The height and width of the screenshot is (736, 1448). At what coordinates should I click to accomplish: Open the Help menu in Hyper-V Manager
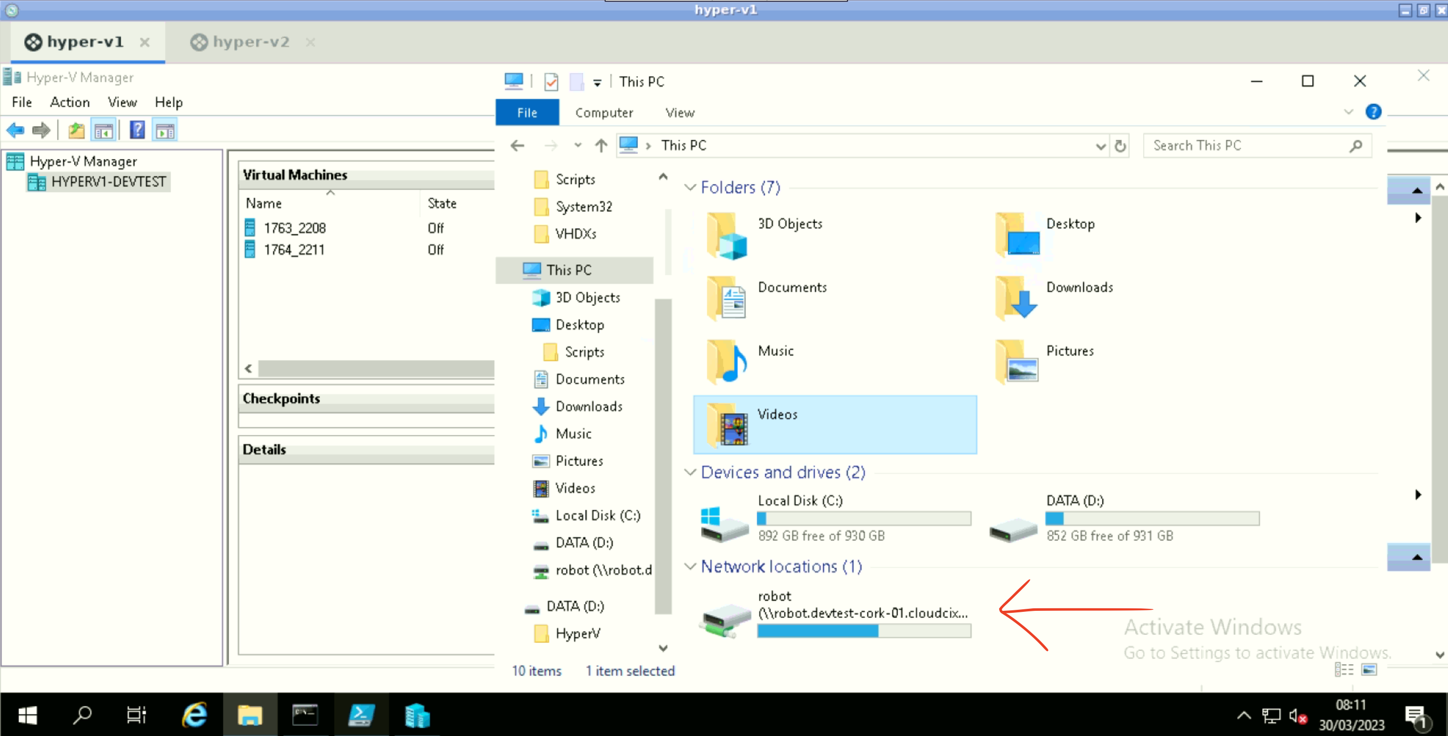tap(169, 102)
